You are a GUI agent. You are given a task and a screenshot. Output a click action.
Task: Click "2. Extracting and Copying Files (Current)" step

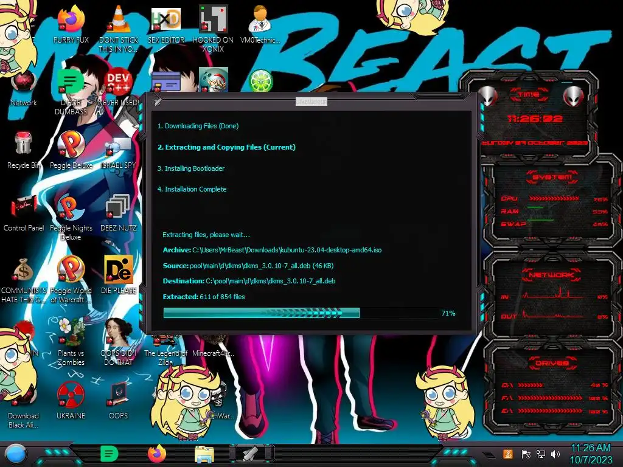coord(226,147)
